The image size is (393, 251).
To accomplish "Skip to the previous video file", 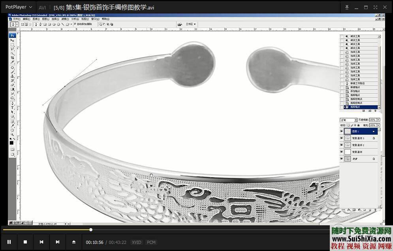I will click(41, 242).
